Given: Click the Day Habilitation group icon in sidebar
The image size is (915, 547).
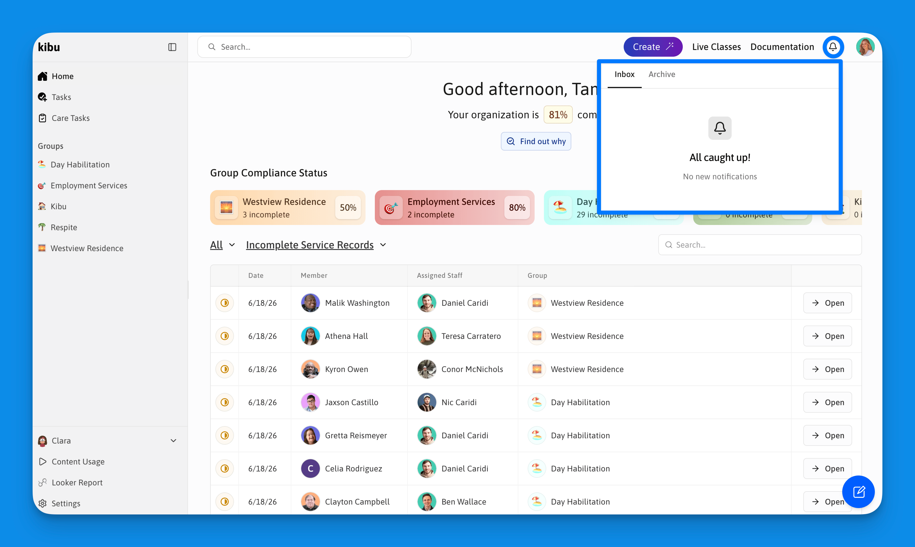Looking at the screenshot, I should tap(42, 165).
